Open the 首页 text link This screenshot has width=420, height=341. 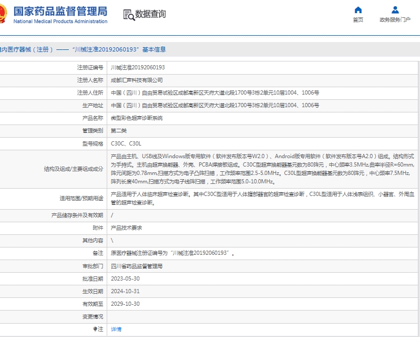coord(358,20)
